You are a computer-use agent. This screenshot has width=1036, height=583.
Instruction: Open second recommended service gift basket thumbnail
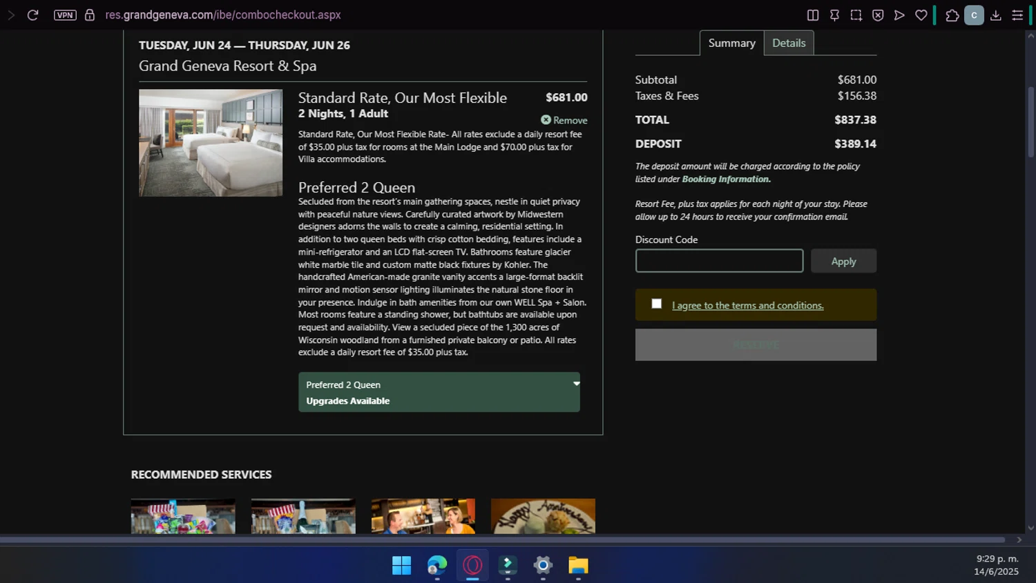click(303, 516)
